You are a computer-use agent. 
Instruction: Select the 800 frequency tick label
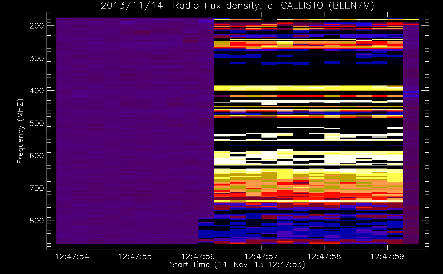[37, 221]
